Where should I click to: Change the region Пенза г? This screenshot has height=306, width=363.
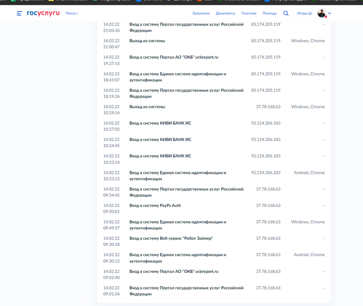[72, 13]
